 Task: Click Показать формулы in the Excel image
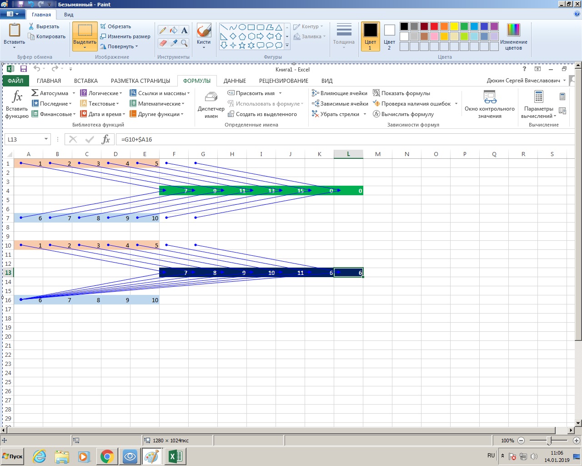click(401, 93)
